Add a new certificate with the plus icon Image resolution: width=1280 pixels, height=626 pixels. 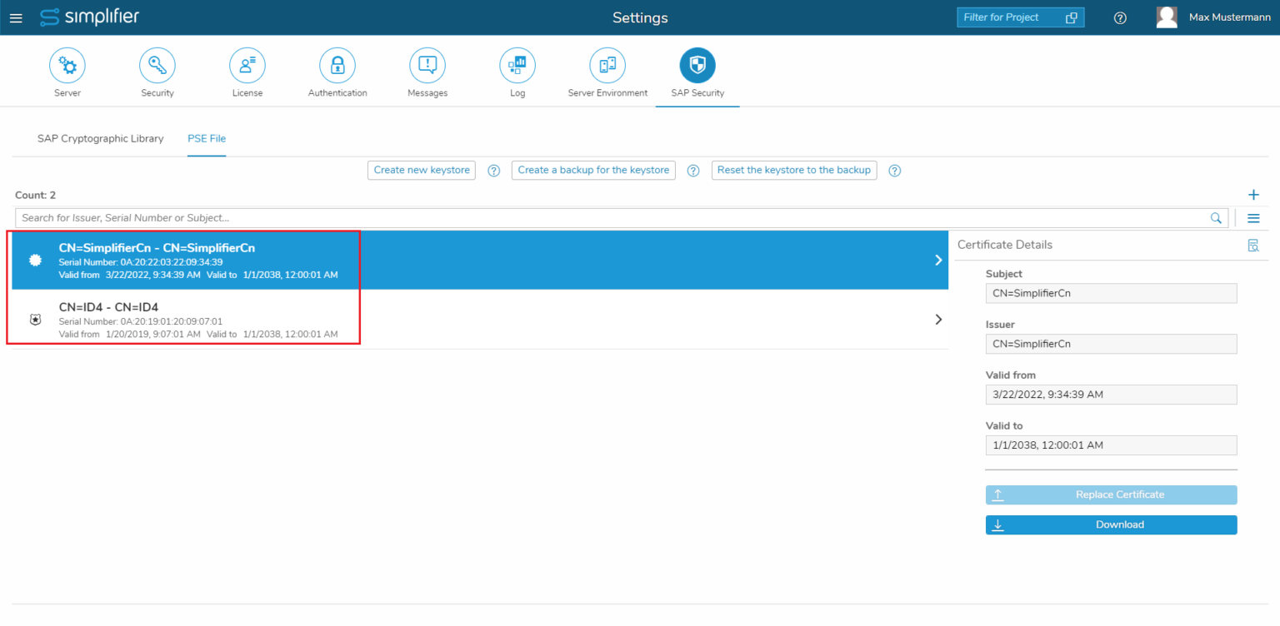coord(1253,194)
